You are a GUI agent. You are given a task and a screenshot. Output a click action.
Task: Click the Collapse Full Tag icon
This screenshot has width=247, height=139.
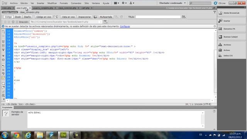3,42
